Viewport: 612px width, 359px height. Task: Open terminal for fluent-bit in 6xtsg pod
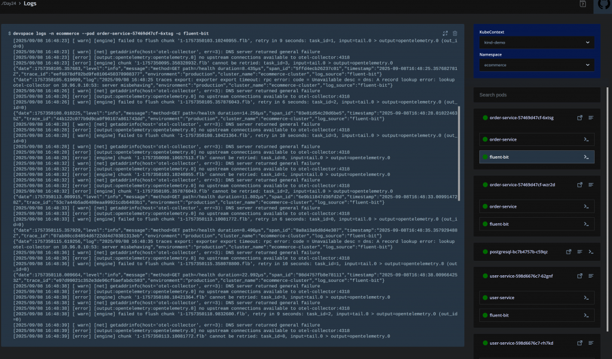point(586,157)
